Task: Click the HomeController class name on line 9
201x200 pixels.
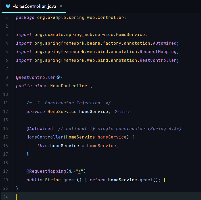Action: coord(69,86)
